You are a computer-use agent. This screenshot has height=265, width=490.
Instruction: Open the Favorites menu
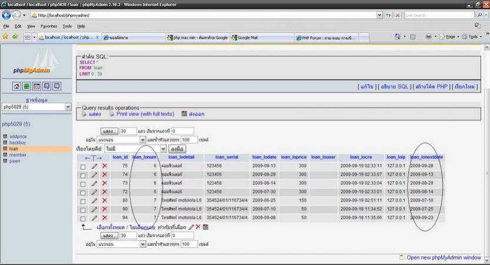[49, 26]
